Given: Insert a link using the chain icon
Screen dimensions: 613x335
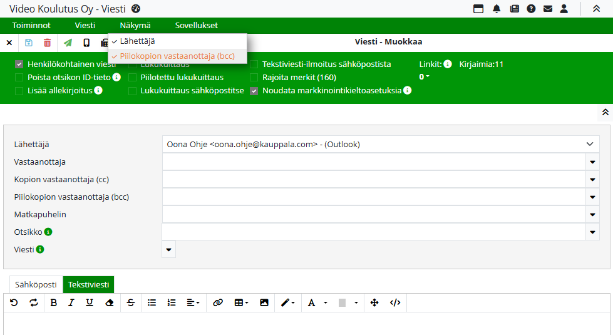Looking at the screenshot, I should (x=218, y=302).
